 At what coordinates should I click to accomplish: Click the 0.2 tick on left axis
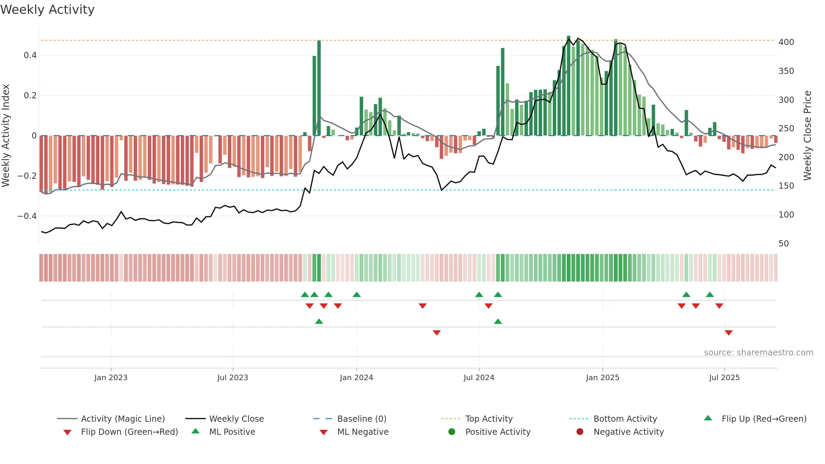30,95
